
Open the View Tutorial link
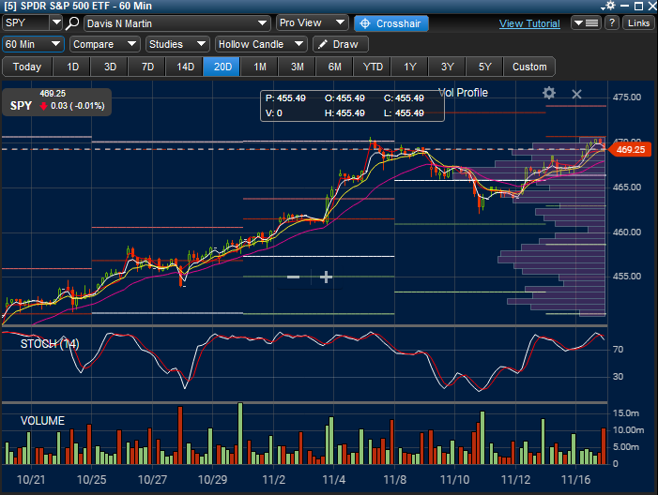click(x=529, y=23)
